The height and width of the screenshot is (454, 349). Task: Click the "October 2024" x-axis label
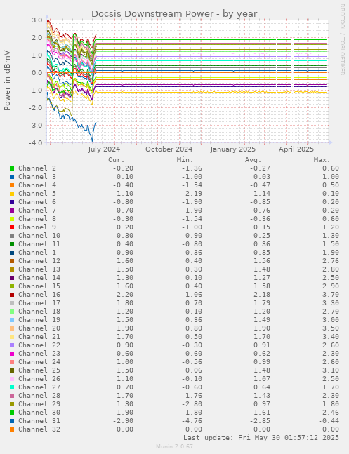pyautogui.click(x=169, y=149)
